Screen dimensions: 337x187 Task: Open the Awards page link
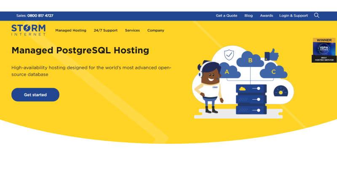(x=267, y=16)
